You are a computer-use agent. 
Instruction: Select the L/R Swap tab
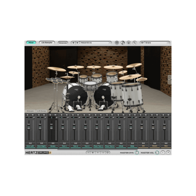41,111
